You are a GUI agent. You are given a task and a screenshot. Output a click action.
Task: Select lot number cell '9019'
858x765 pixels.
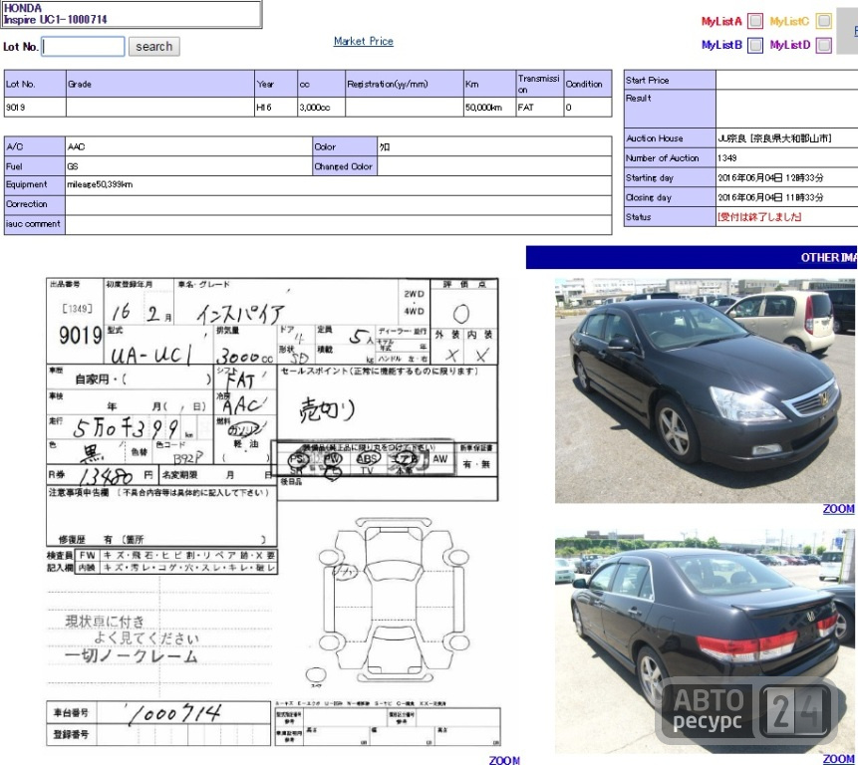point(35,108)
